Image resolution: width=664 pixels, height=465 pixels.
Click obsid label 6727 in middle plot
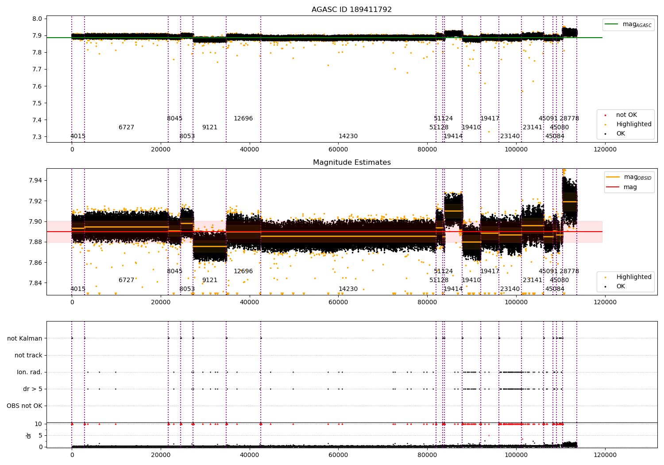(127, 280)
